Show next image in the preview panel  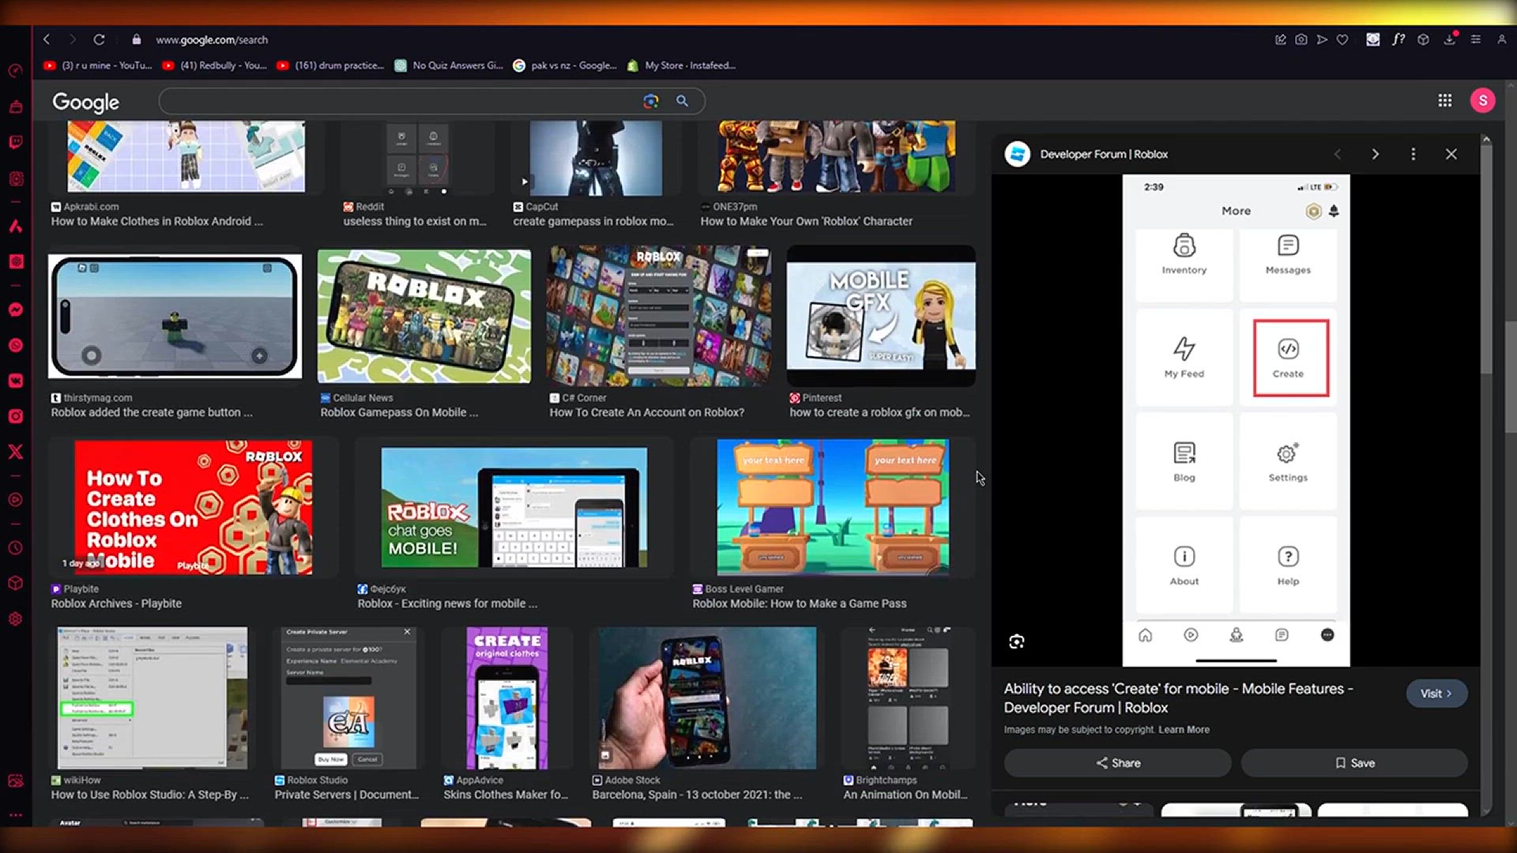1375,154
